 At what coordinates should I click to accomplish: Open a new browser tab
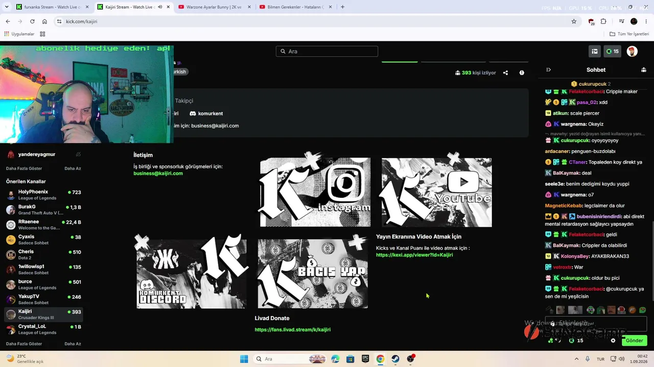point(342,7)
